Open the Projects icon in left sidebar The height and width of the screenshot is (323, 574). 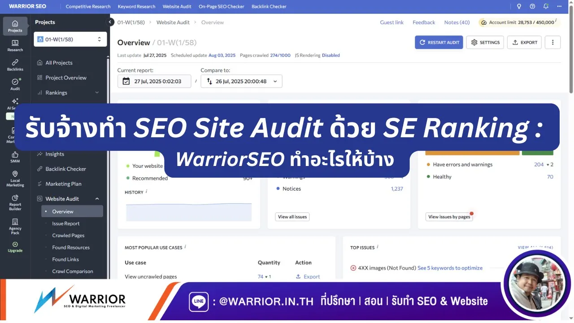15,26
